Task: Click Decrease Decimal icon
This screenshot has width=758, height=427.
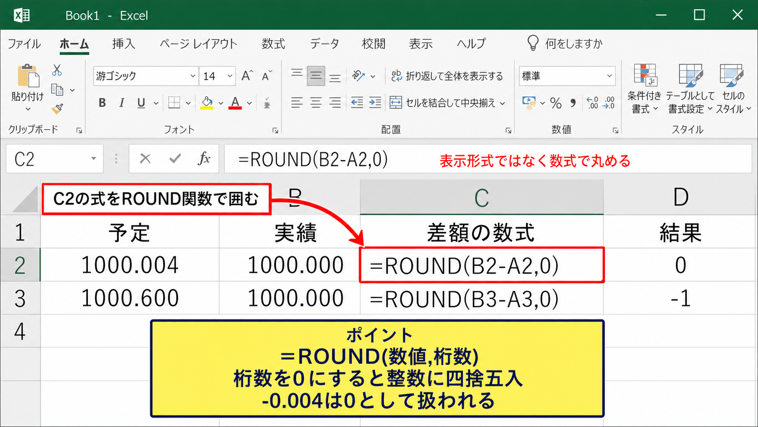Action: pos(609,103)
